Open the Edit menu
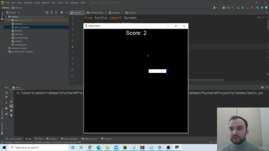The height and width of the screenshot is (151, 269). [13, 3]
